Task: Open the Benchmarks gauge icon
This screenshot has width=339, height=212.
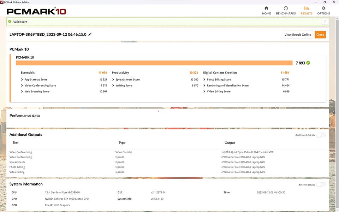Action: click(x=286, y=8)
